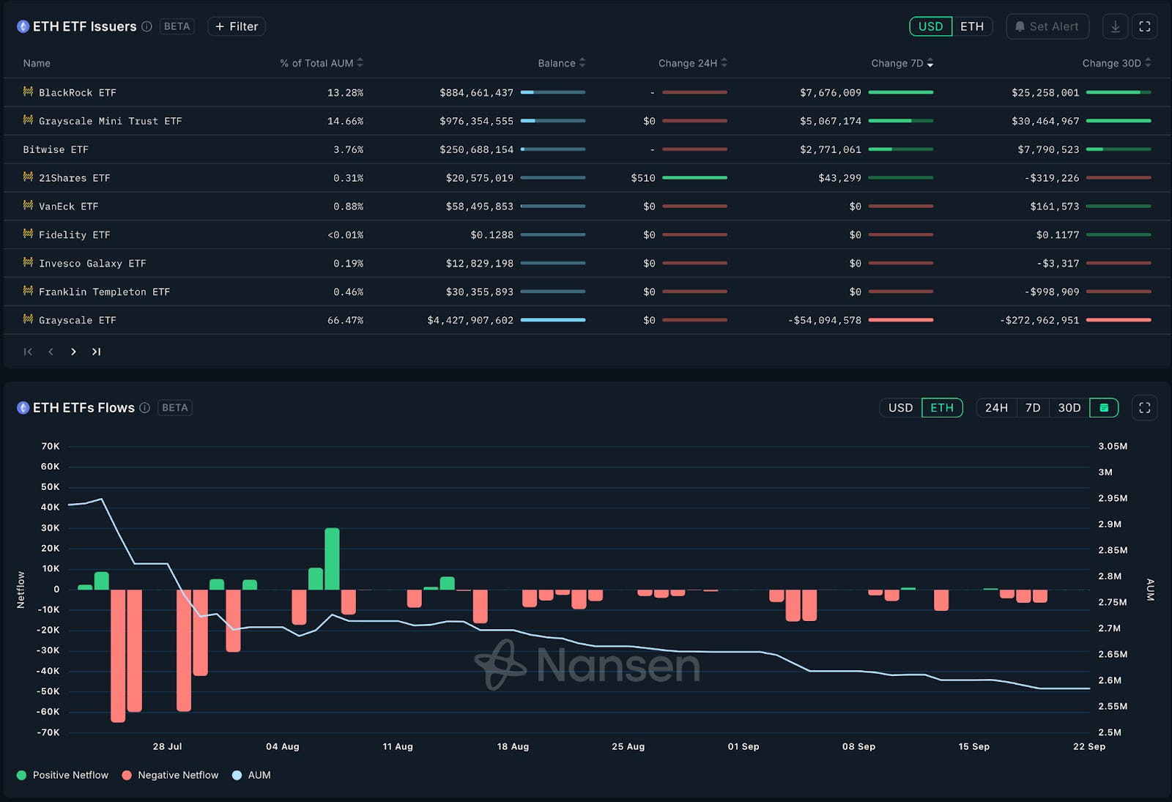This screenshot has width=1172, height=802.
Task: Toggle Positive Netflow series in legend
Action: (62, 775)
